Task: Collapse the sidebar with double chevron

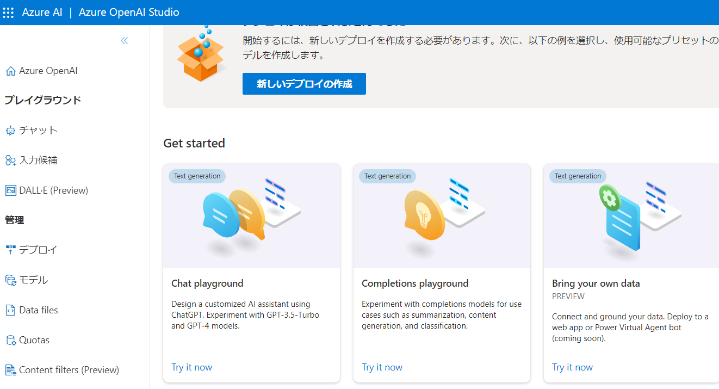Action: click(x=124, y=41)
